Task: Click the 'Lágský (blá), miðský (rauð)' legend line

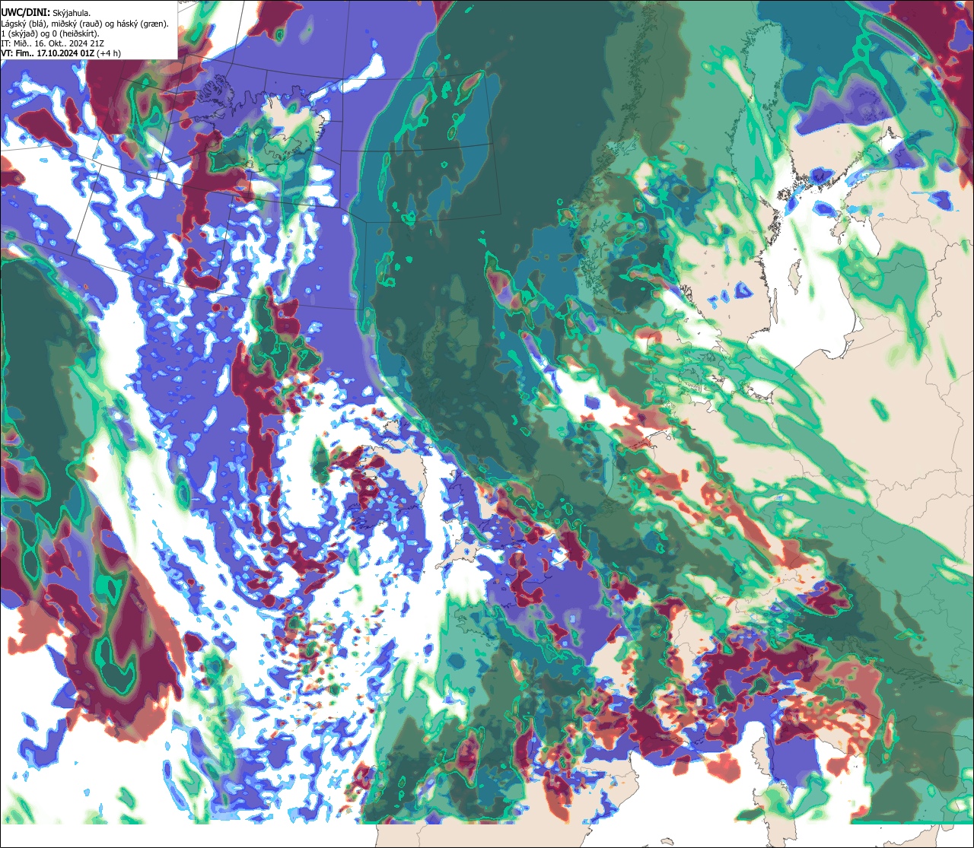Action: pyautogui.click(x=85, y=23)
